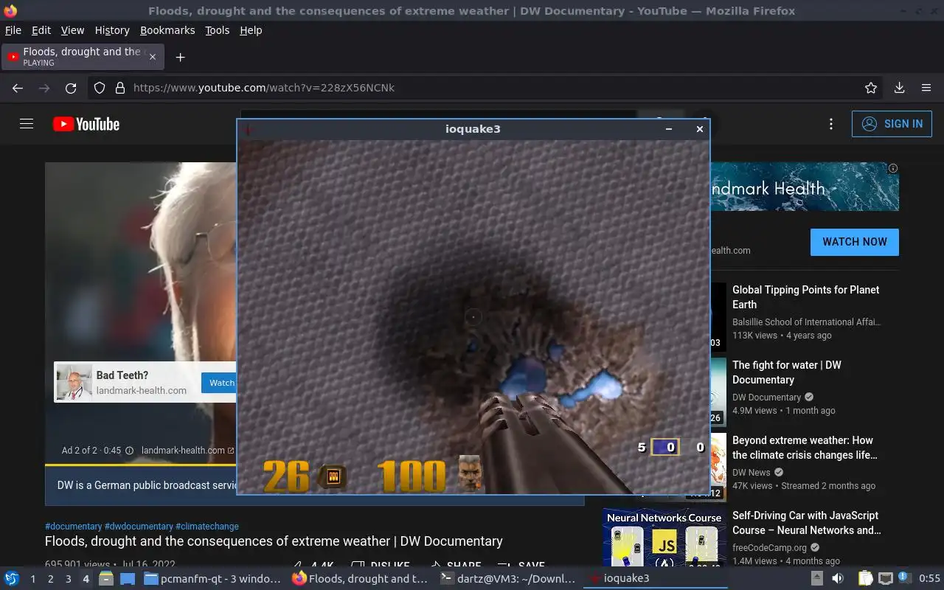This screenshot has height=590, width=944.
Task: Click the ad info icon on banner
Action: click(893, 168)
